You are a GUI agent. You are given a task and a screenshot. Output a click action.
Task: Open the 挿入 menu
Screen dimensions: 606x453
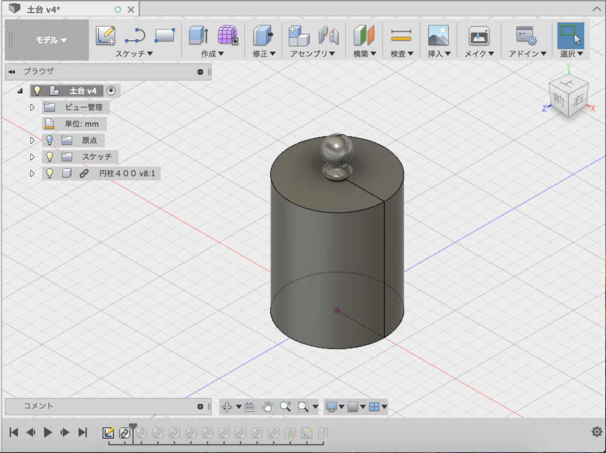click(x=439, y=54)
